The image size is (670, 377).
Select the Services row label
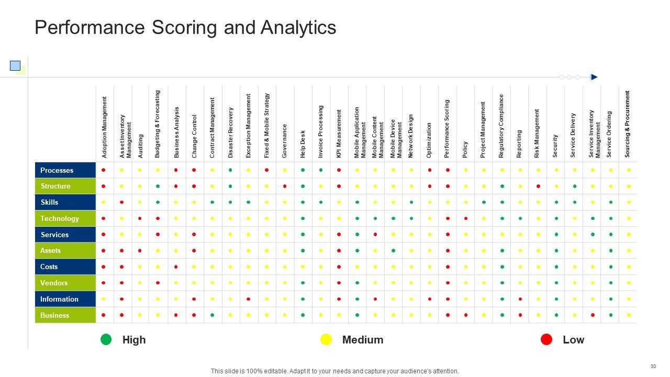pos(54,235)
